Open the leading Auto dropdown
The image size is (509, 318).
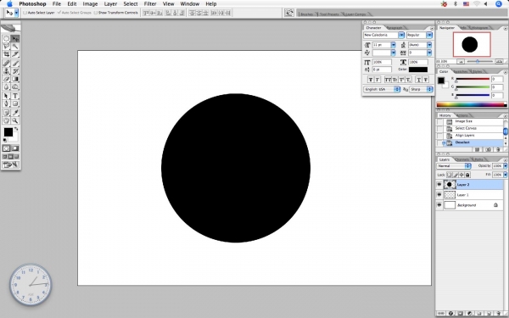429,45
